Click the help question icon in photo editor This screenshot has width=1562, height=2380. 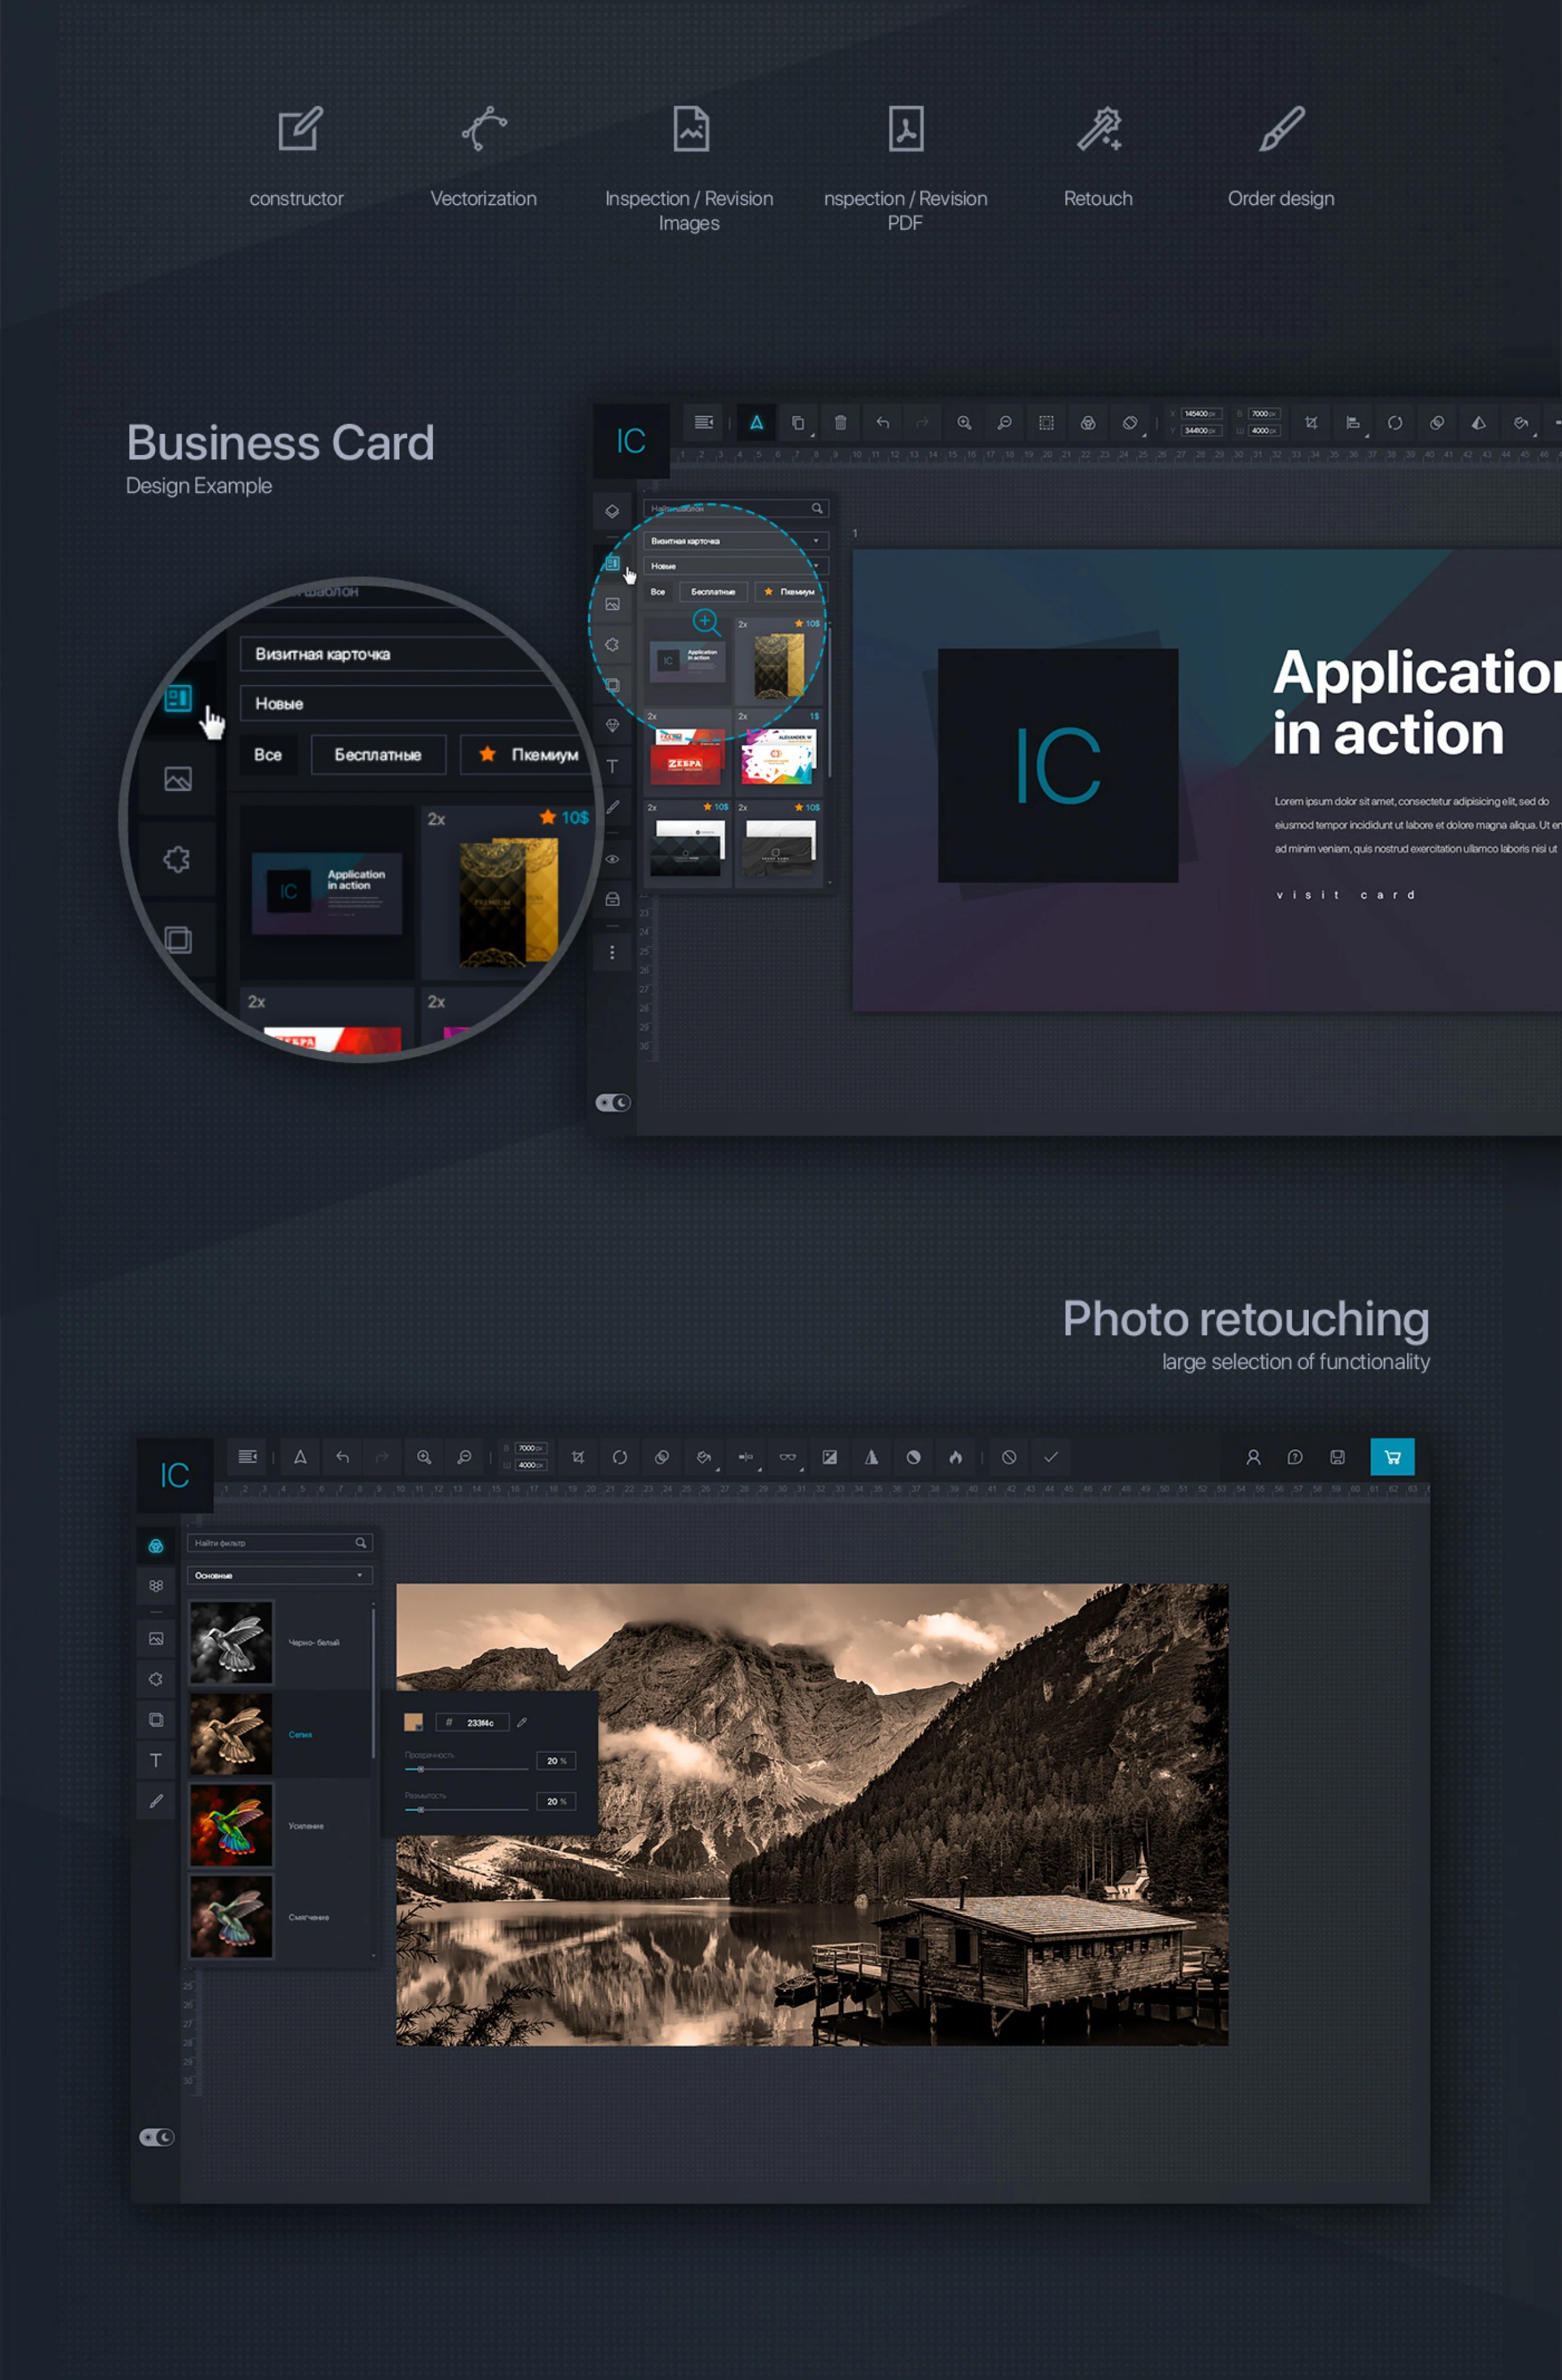[1295, 1457]
